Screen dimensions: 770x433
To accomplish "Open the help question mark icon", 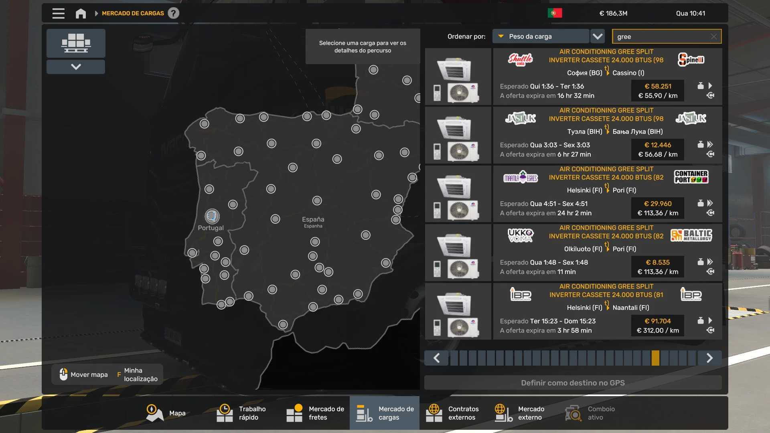I will (173, 13).
